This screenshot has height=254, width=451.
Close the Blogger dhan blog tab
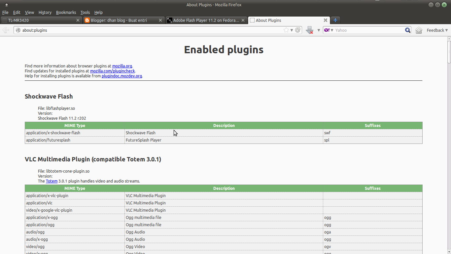click(160, 20)
